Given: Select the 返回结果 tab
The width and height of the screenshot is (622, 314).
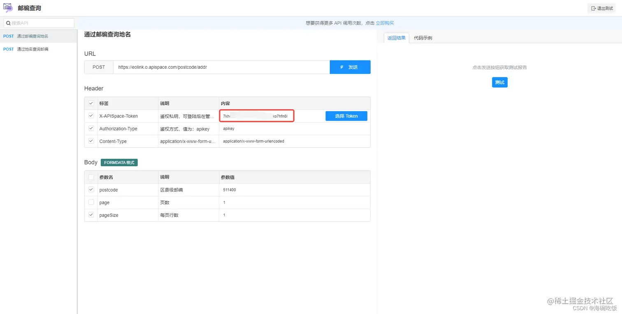Looking at the screenshot, I should tap(396, 37).
